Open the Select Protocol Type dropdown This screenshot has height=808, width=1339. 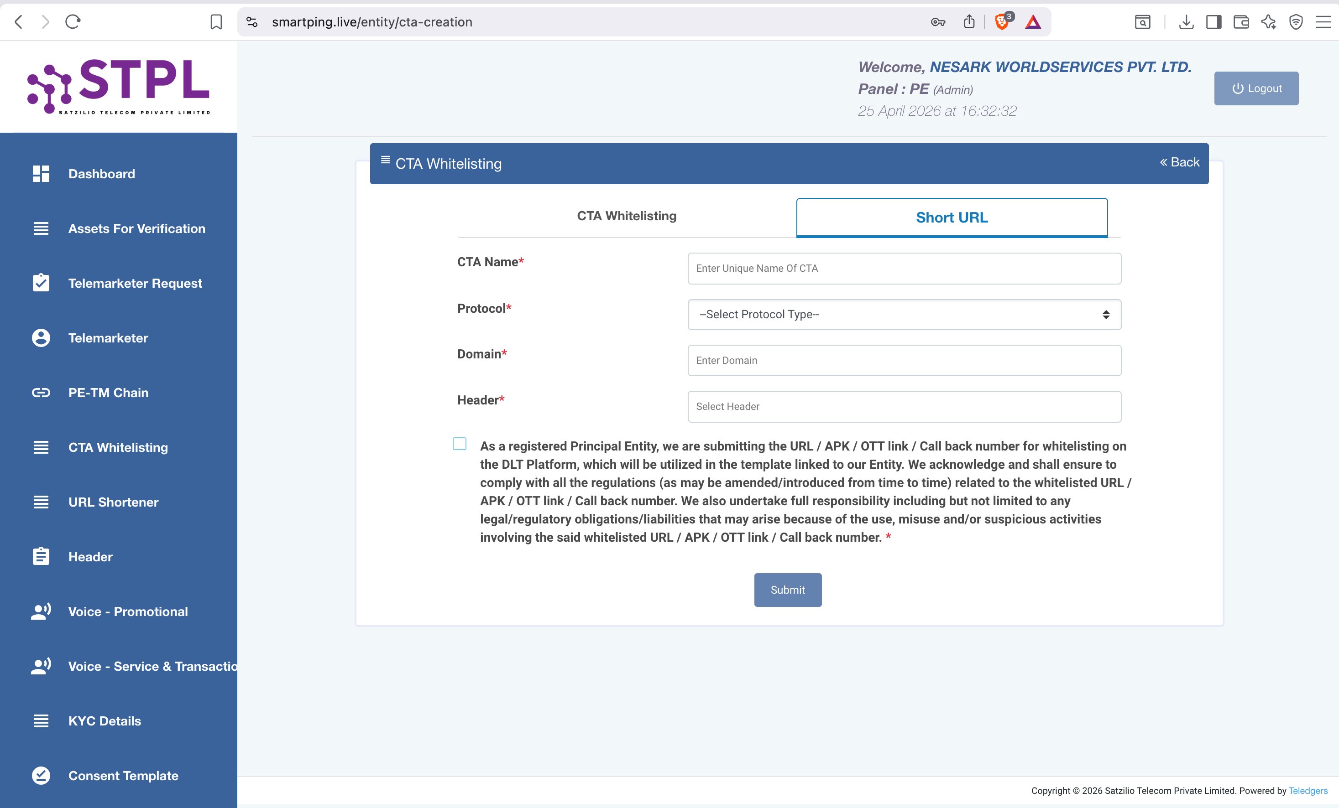pyautogui.click(x=904, y=315)
